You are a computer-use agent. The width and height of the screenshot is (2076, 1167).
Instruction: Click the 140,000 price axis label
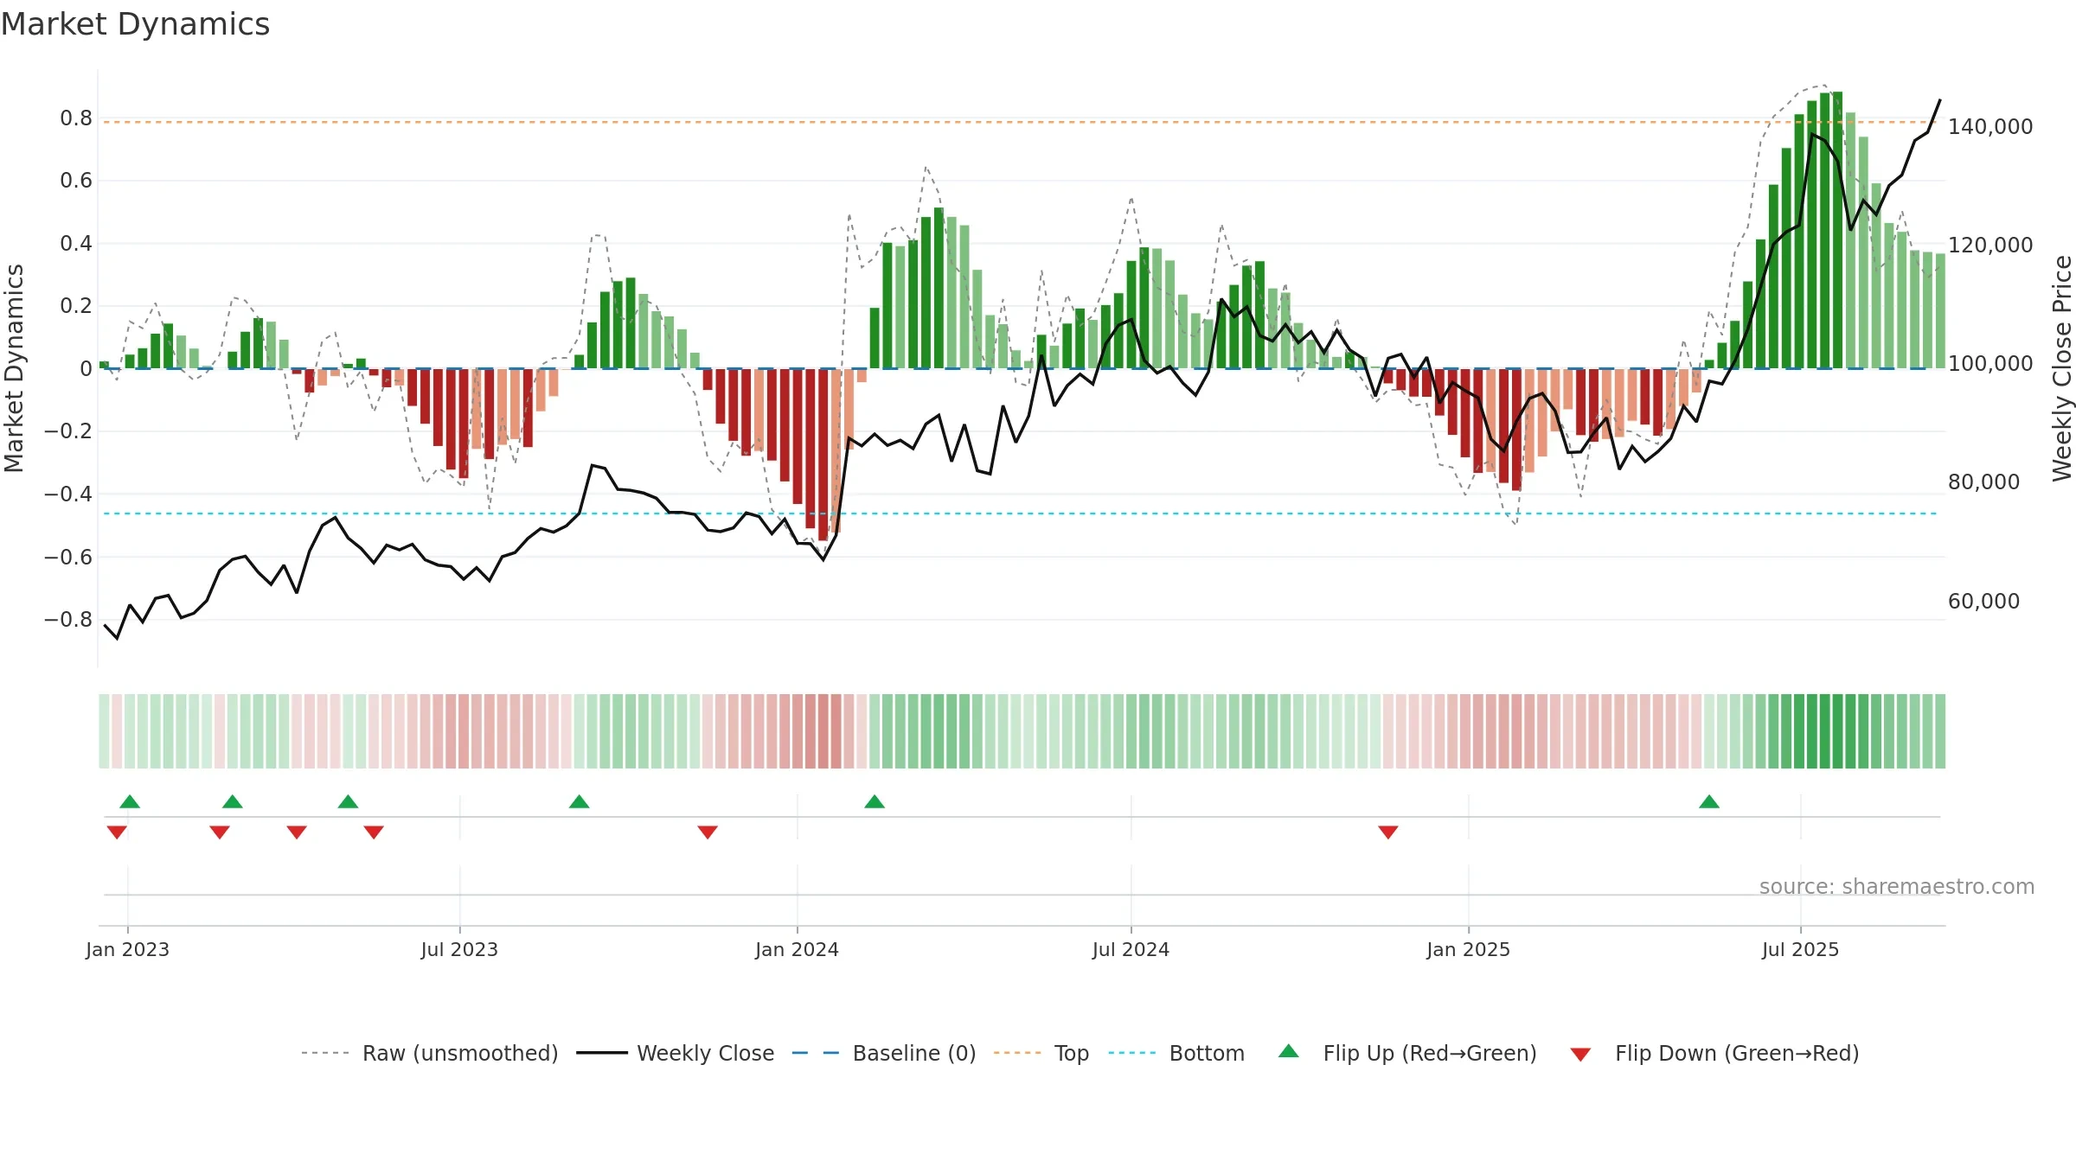(x=1990, y=127)
